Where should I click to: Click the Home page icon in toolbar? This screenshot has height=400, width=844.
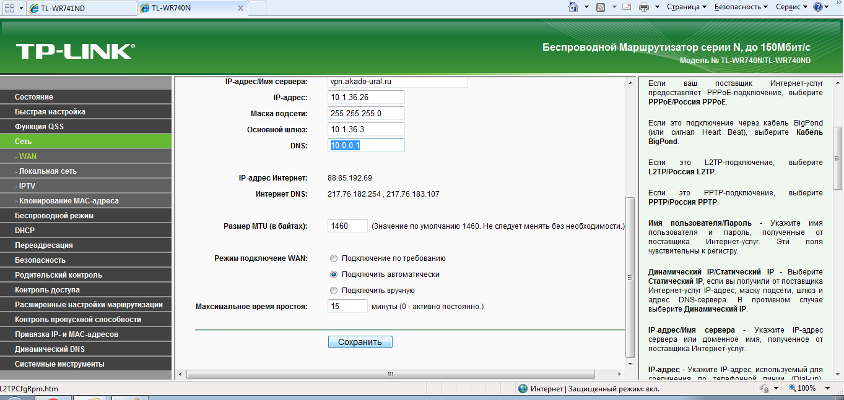tap(573, 7)
